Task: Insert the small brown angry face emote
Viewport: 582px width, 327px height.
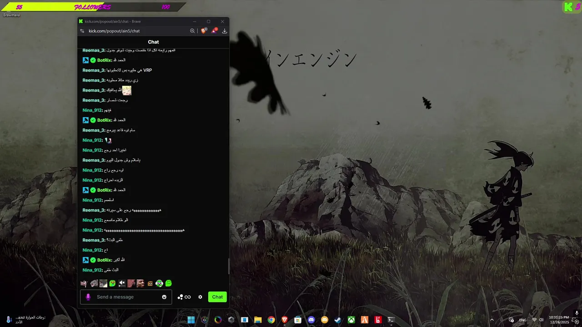Action: click(x=150, y=283)
